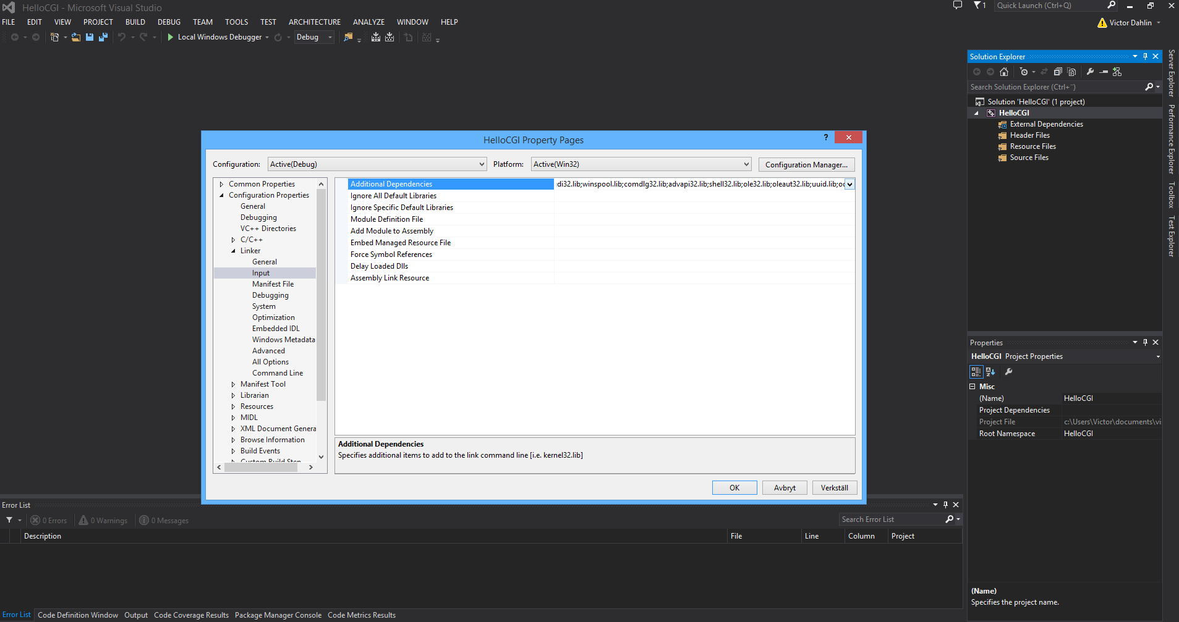
Task: Collapse HelloCGI project in Solution Explorer
Action: 977,113
